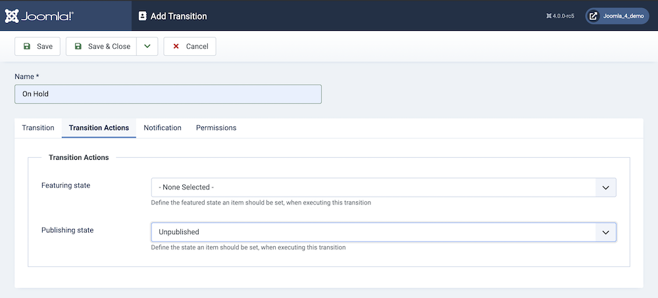Click the Publishing state field label
The height and width of the screenshot is (298, 658).
click(67, 230)
